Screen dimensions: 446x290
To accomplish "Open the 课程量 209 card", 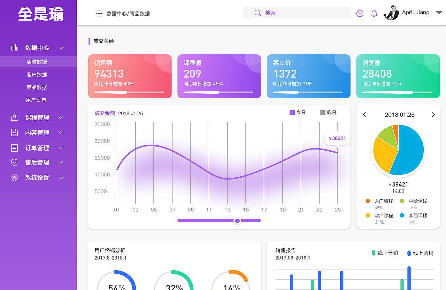I will click(x=219, y=76).
